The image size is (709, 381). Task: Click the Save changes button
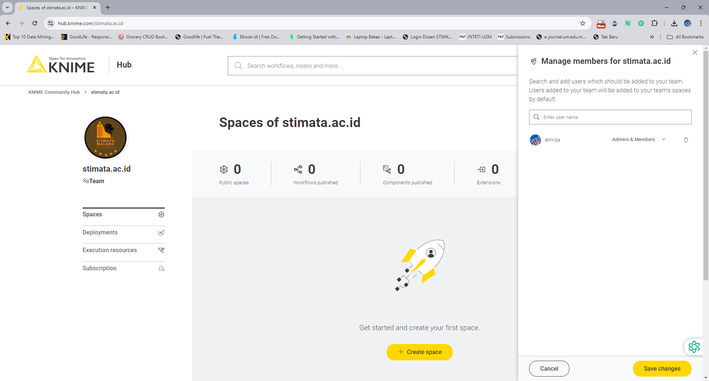pyautogui.click(x=662, y=368)
